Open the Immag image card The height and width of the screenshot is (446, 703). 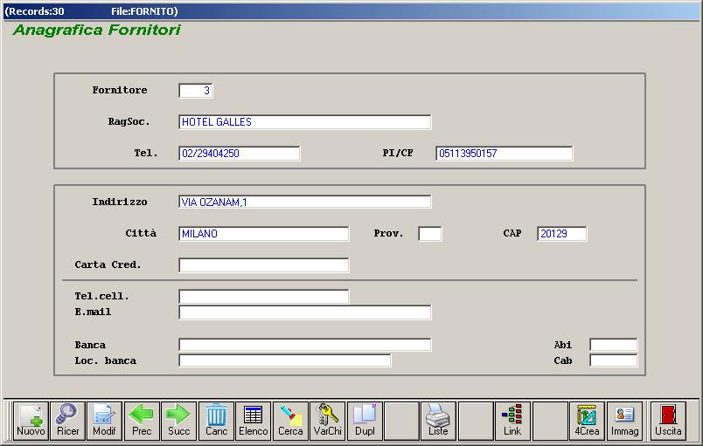[624, 421]
